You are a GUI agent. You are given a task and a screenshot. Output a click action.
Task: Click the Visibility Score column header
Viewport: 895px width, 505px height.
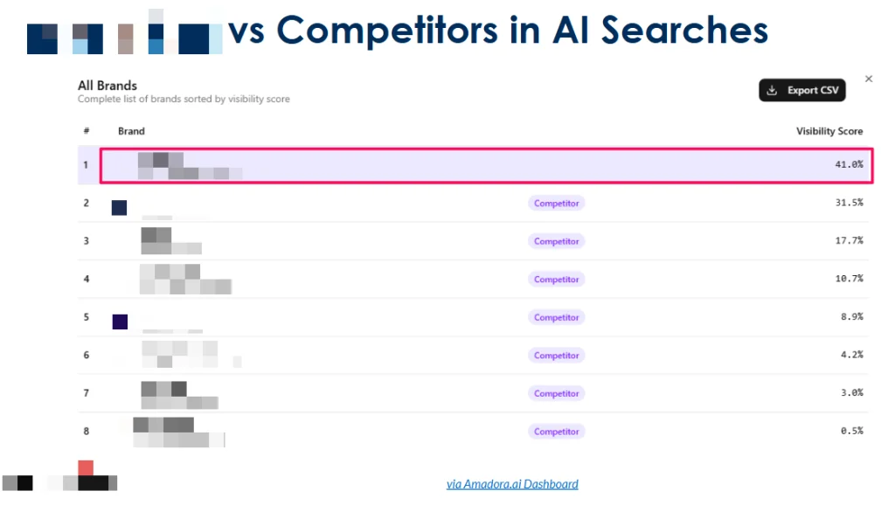click(829, 131)
